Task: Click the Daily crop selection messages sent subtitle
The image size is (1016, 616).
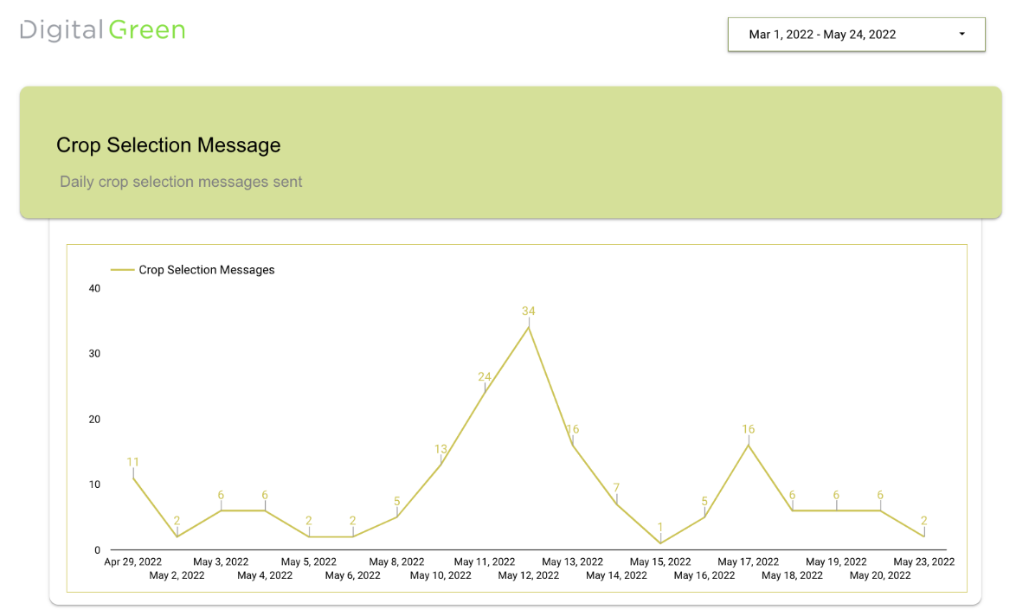Action: click(181, 182)
